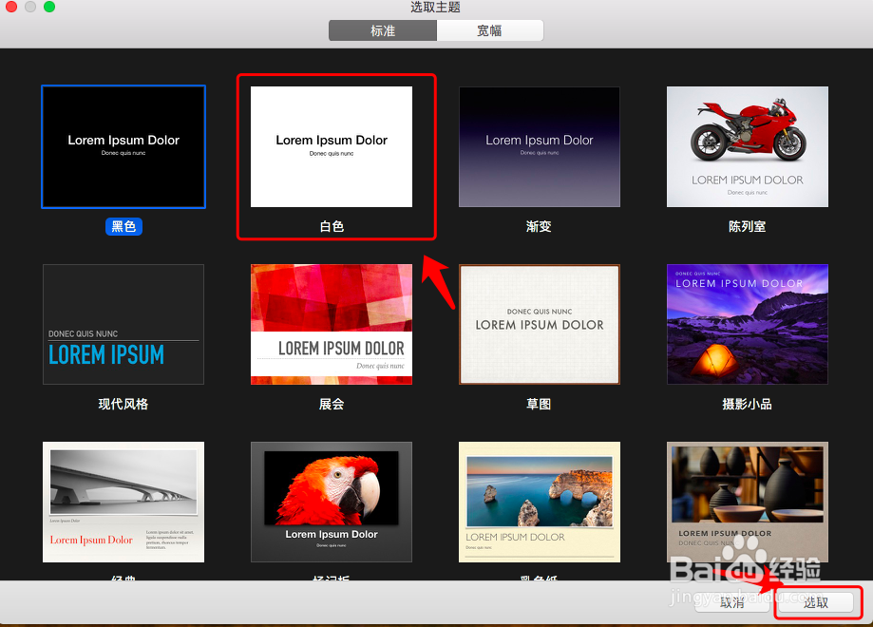Pick the 陈列室 motorcycle theme thumbnail
The width and height of the screenshot is (873, 627).
tap(748, 146)
